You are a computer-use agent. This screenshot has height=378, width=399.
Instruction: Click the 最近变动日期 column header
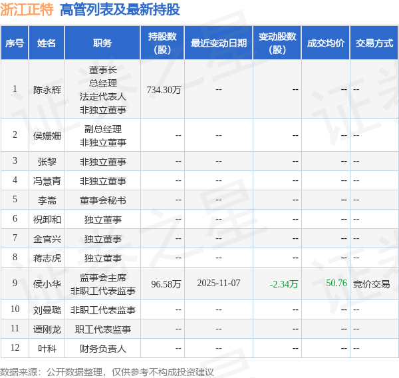pos(219,43)
